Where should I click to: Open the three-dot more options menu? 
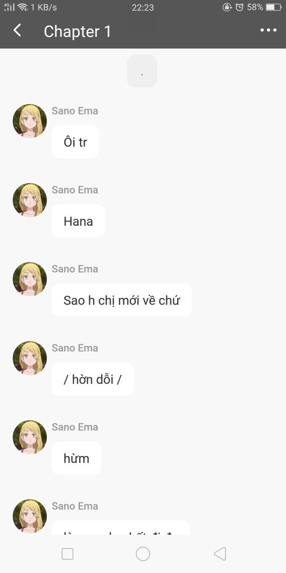(x=268, y=31)
